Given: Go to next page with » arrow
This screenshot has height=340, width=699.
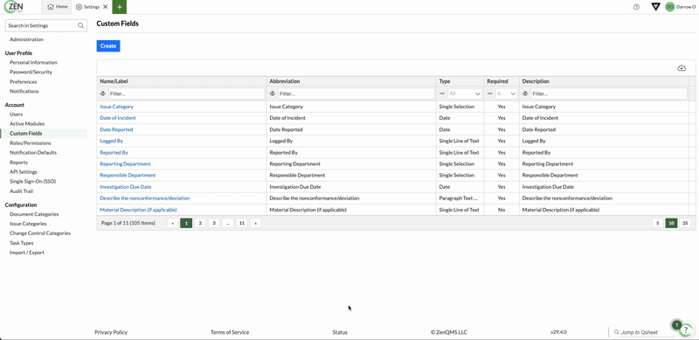Looking at the screenshot, I should coord(255,223).
